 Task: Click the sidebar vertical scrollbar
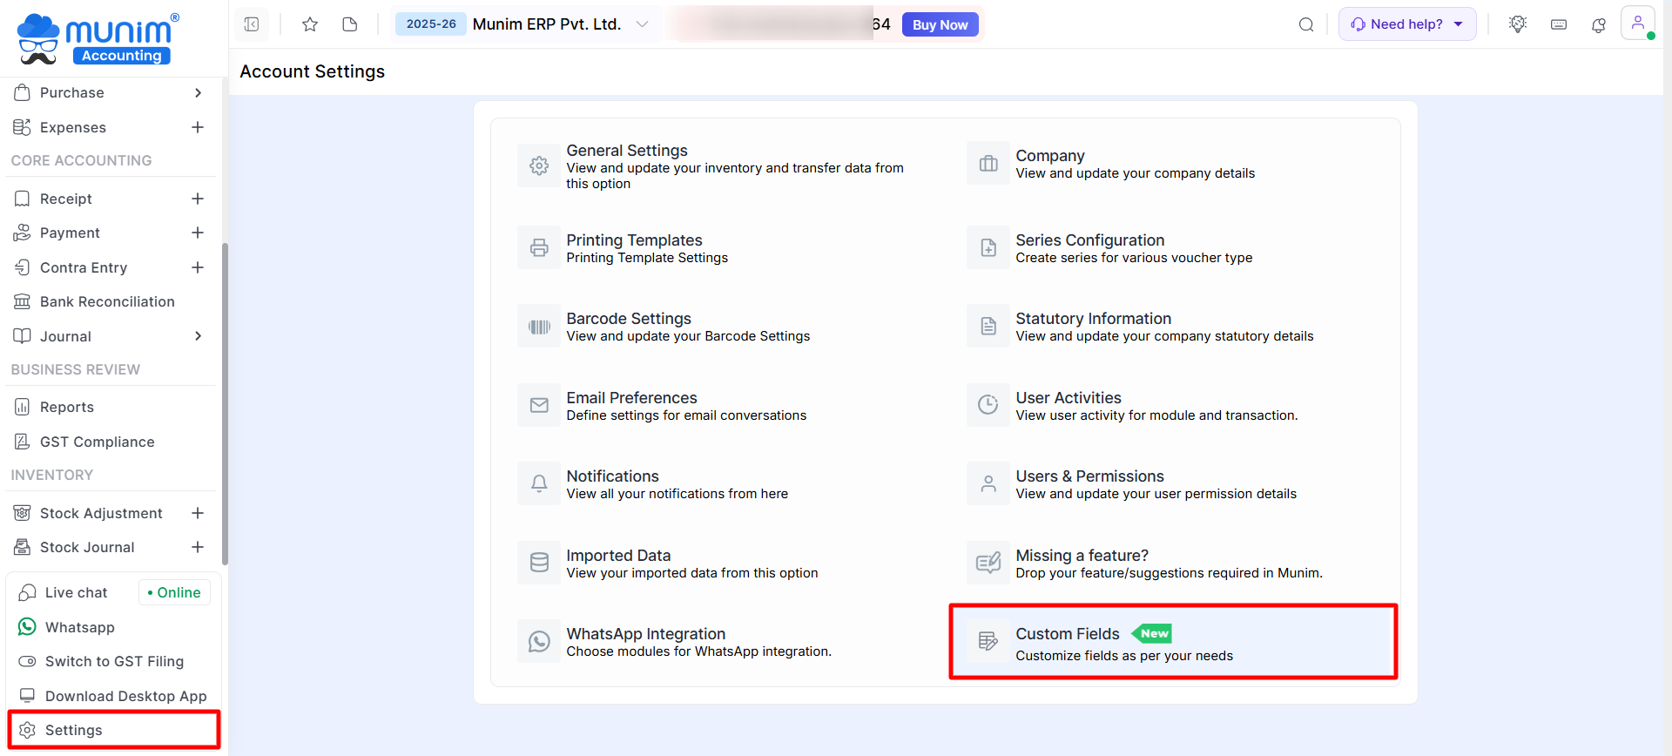225,401
